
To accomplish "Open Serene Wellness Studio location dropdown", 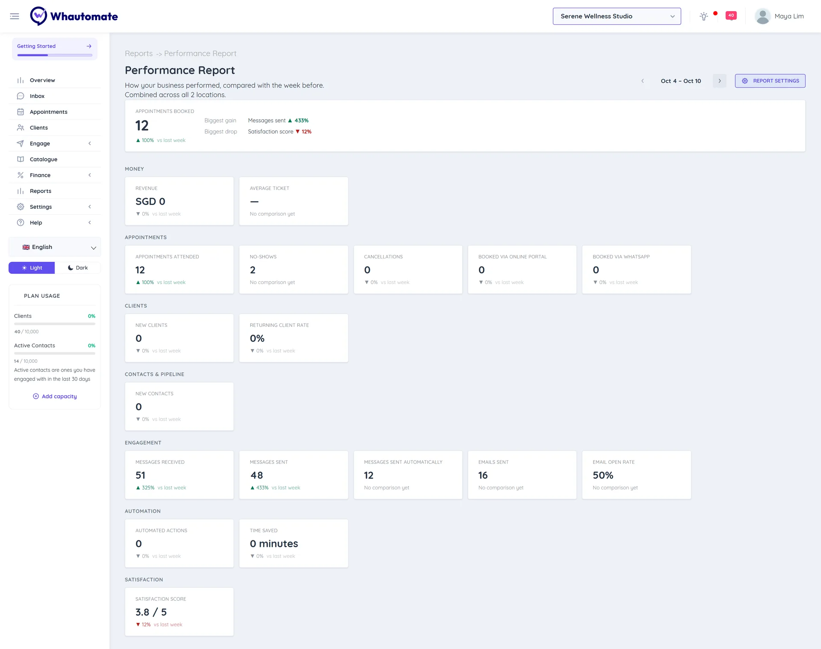I will coord(617,16).
